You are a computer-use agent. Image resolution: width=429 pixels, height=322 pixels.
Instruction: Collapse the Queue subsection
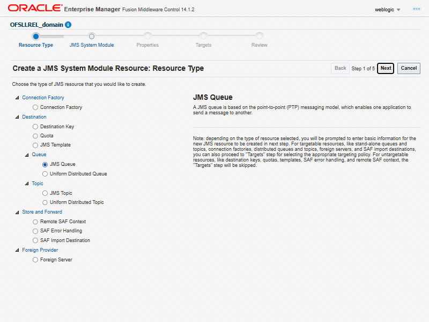pyautogui.click(x=27, y=155)
